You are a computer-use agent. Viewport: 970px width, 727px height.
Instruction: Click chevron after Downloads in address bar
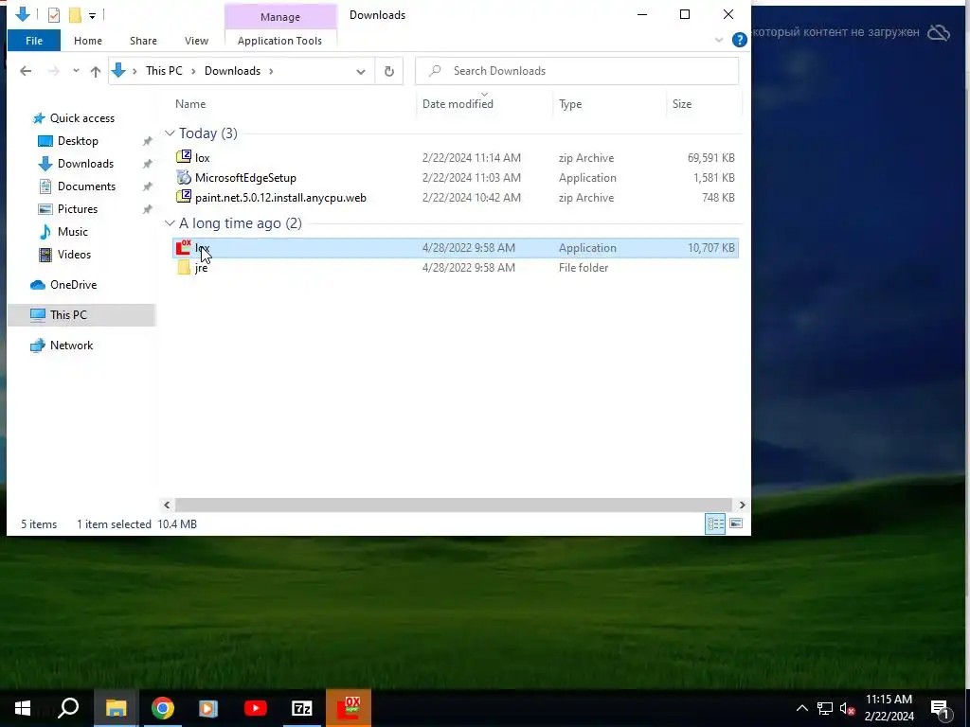pyautogui.click(x=271, y=71)
